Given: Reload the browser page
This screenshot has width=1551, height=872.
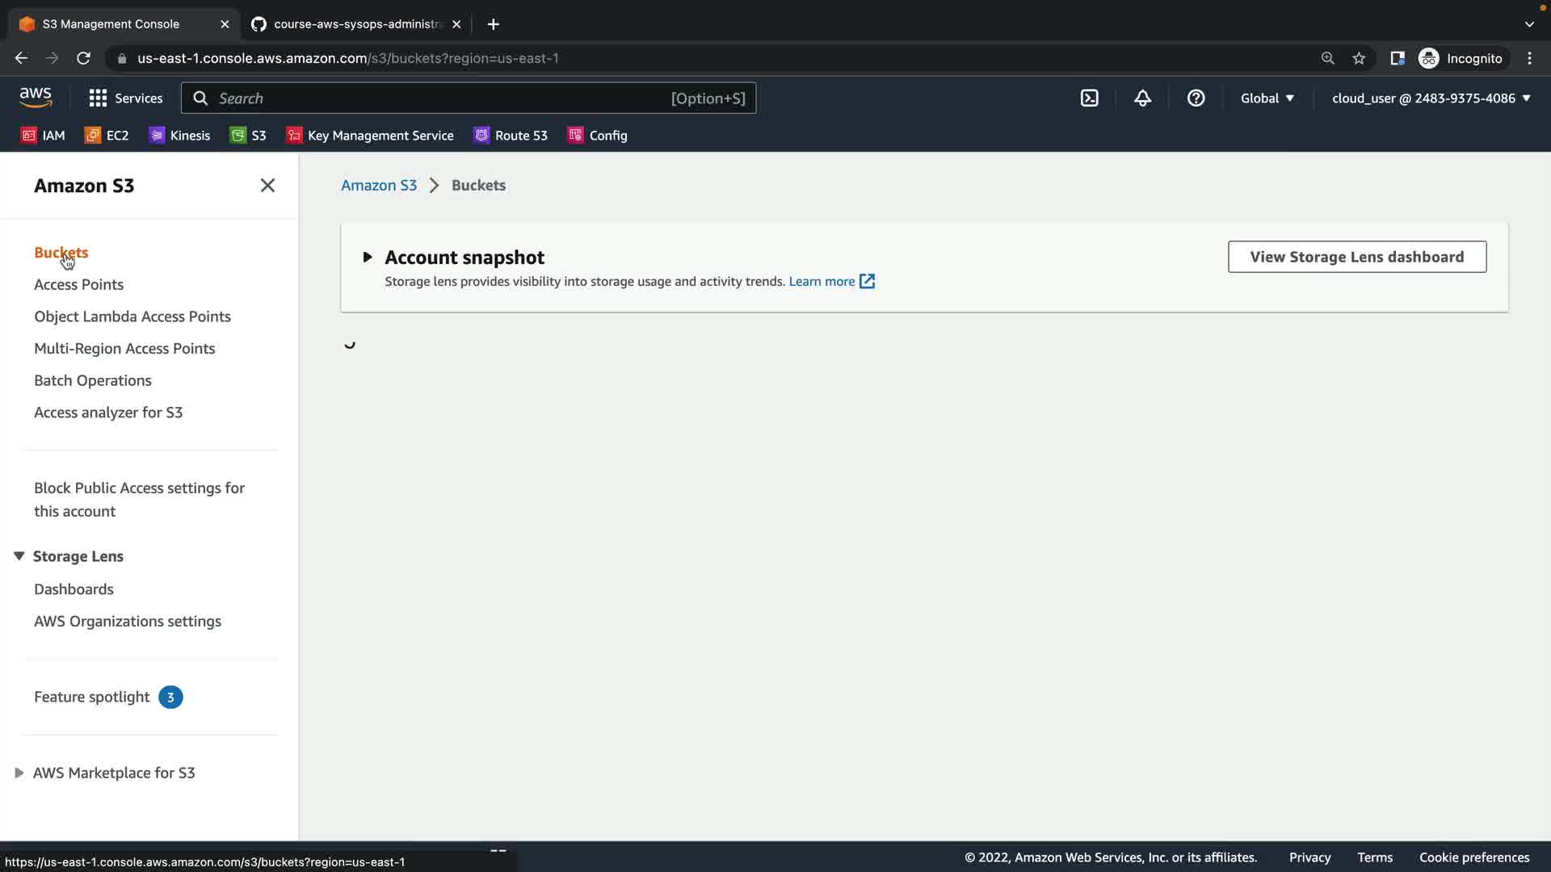Looking at the screenshot, I should pos(83,58).
